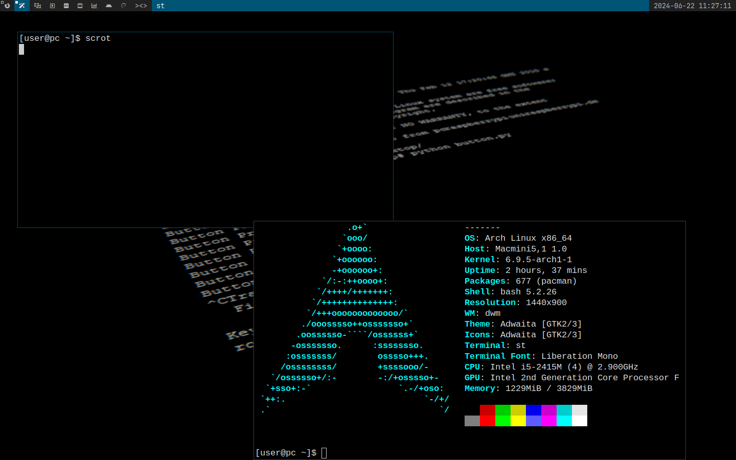Click the Terminal Font: Liberation Mono line
The width and height of the screenshot is (736, 460).
point(541,356)
